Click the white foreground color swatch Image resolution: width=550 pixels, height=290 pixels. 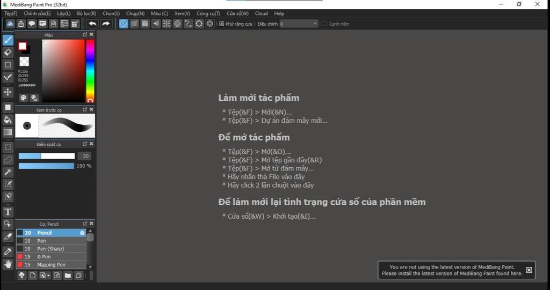click(x=23, y=46)
